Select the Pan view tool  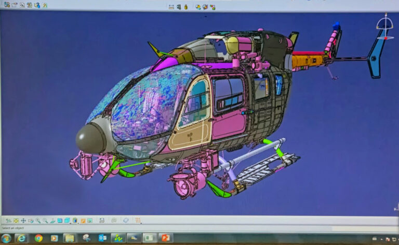(23, 221)
